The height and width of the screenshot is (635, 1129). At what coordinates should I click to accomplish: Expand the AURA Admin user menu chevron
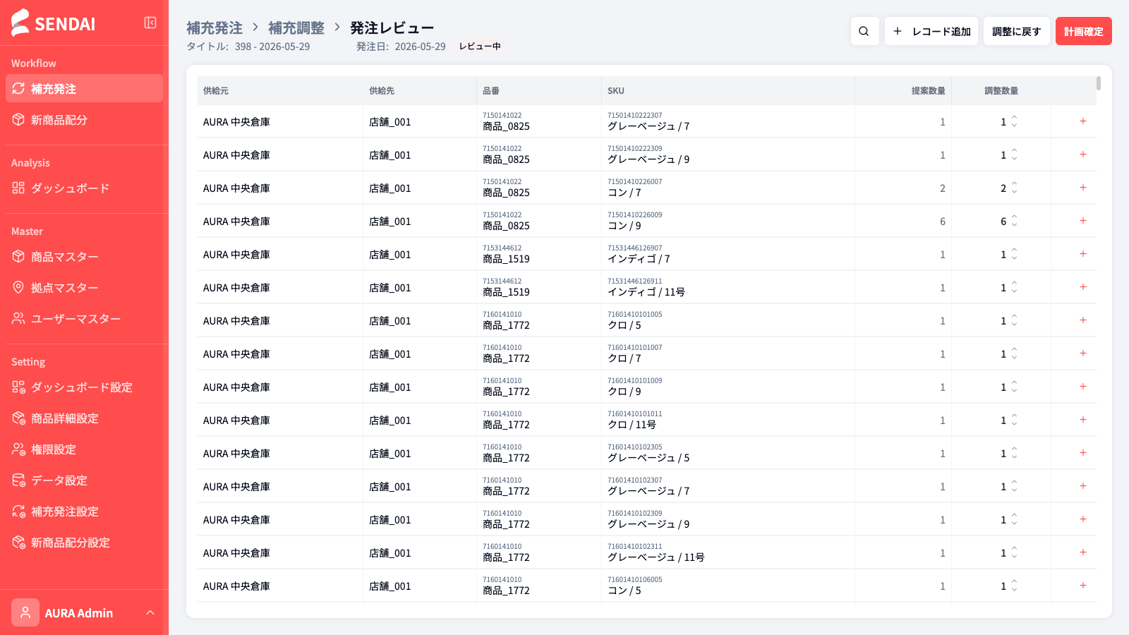point(150,612)
